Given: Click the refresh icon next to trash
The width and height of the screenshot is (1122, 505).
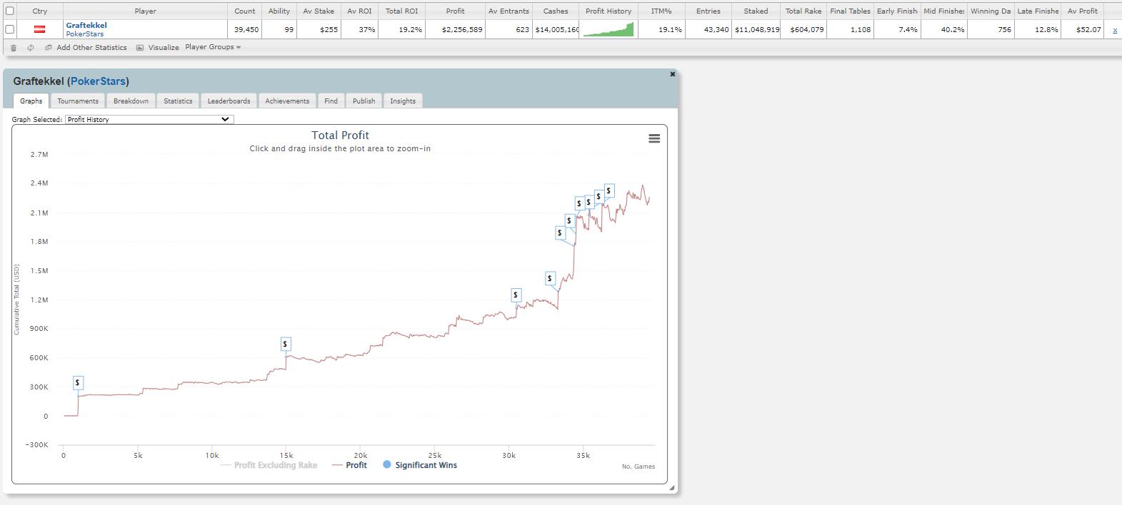Looking at the screenshot, I should click(x=31, y=48).
